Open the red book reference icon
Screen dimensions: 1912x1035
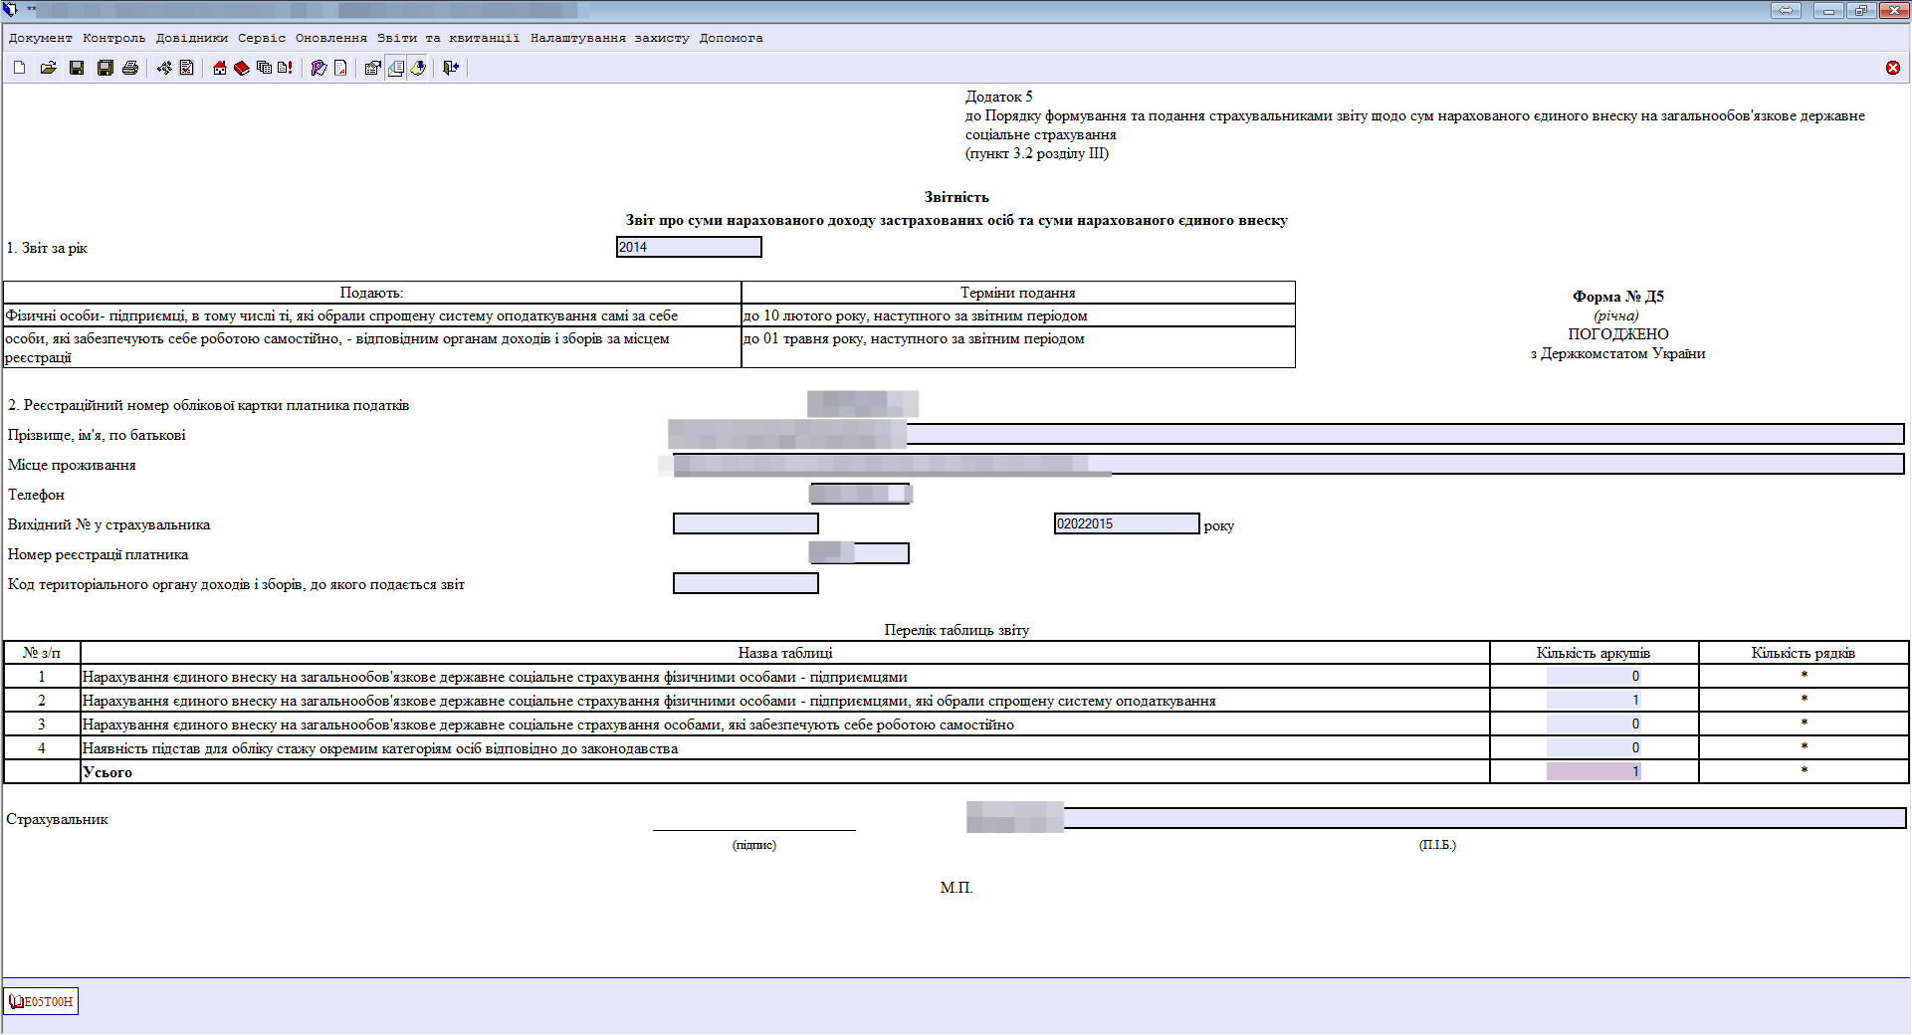point(241,68)
